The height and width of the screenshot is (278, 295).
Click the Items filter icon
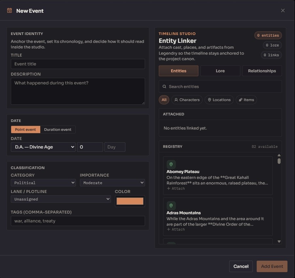click(240, 100)
